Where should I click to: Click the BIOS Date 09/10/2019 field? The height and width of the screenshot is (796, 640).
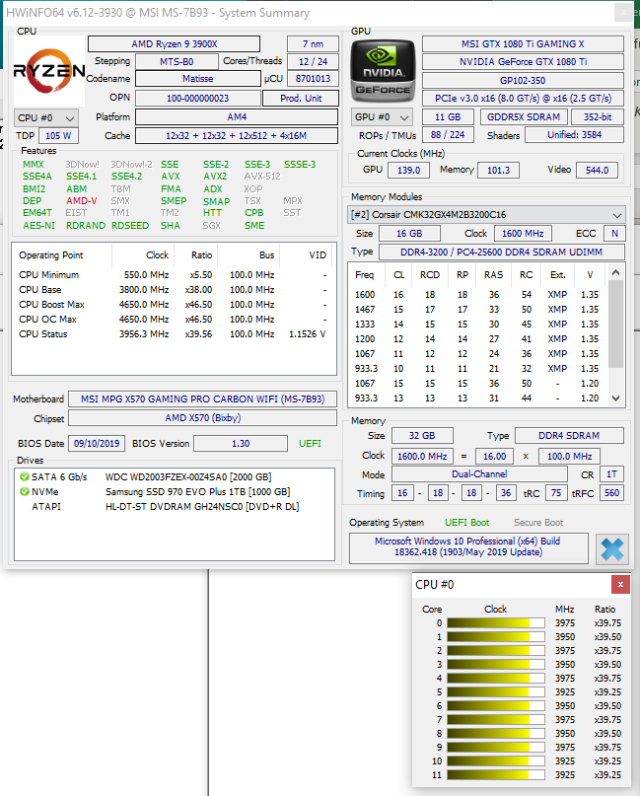[x=97, y=443]
